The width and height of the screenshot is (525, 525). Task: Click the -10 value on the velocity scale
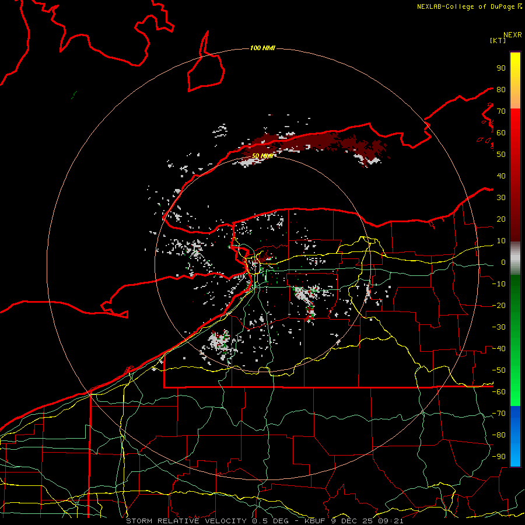(x=499, y=284)
